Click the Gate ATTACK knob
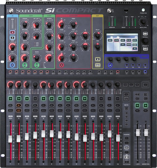157x168 pixels. click(25, 25)
